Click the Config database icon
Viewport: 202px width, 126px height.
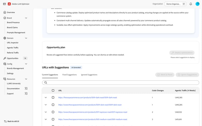tap(5, 64)
